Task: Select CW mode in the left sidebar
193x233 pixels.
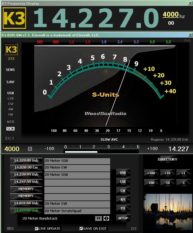Action: coord(11,104)
